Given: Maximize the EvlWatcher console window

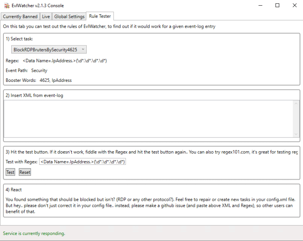Looking at the screenshot, I should click(x=277, y=6).
